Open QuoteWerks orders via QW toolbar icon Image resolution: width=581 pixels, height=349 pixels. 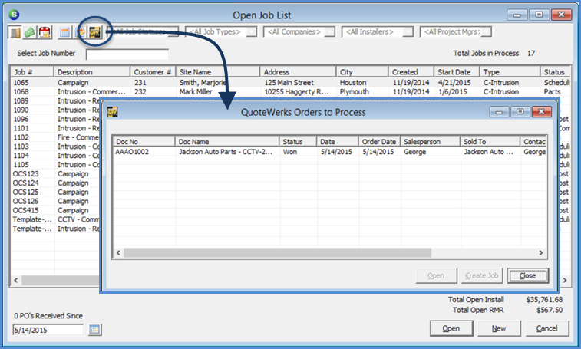coord(95,33)
